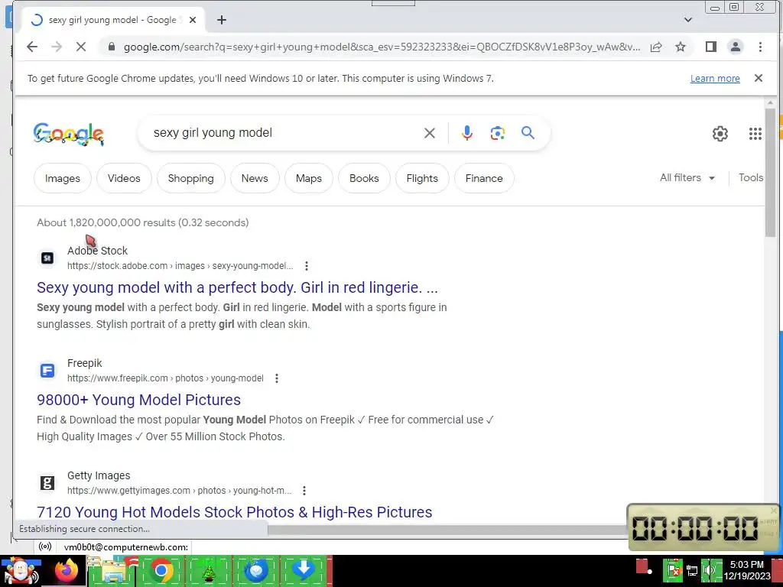This screenshot has height=587, width=783.
Task: Click the Getty Images site favicon
Action: [x=47, y=483]
